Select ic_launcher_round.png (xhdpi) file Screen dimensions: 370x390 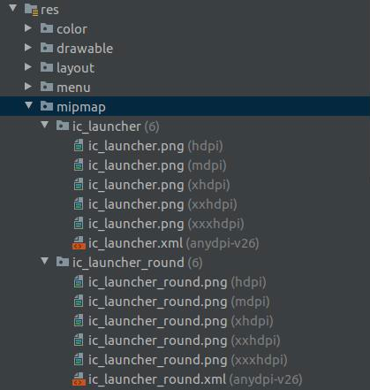[180, 321]
